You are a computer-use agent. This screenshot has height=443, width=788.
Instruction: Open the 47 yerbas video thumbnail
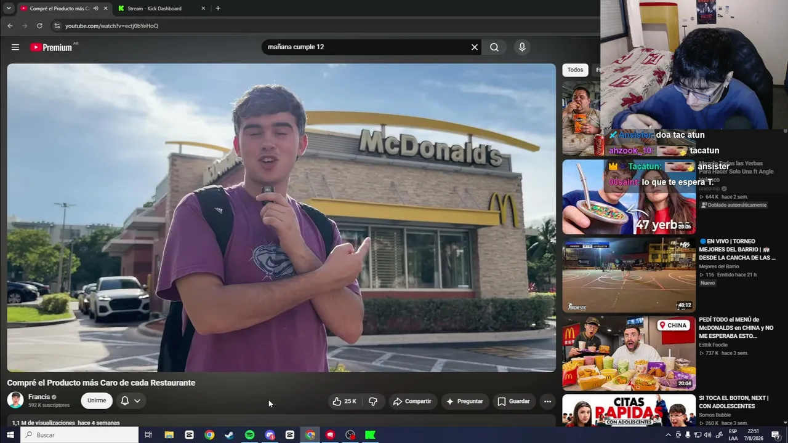tap(629, 197)
